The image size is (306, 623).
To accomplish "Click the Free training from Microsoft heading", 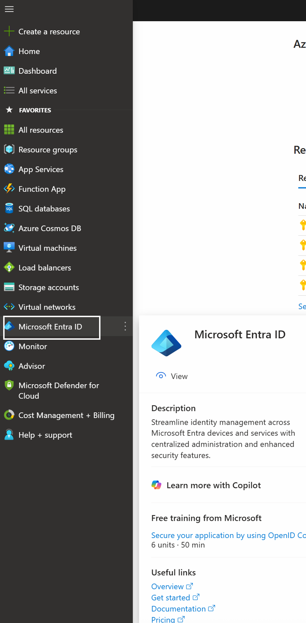I will 206,518.
